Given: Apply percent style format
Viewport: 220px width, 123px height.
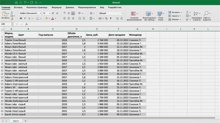Looking at the screenshot, I should tap(106, 18).
